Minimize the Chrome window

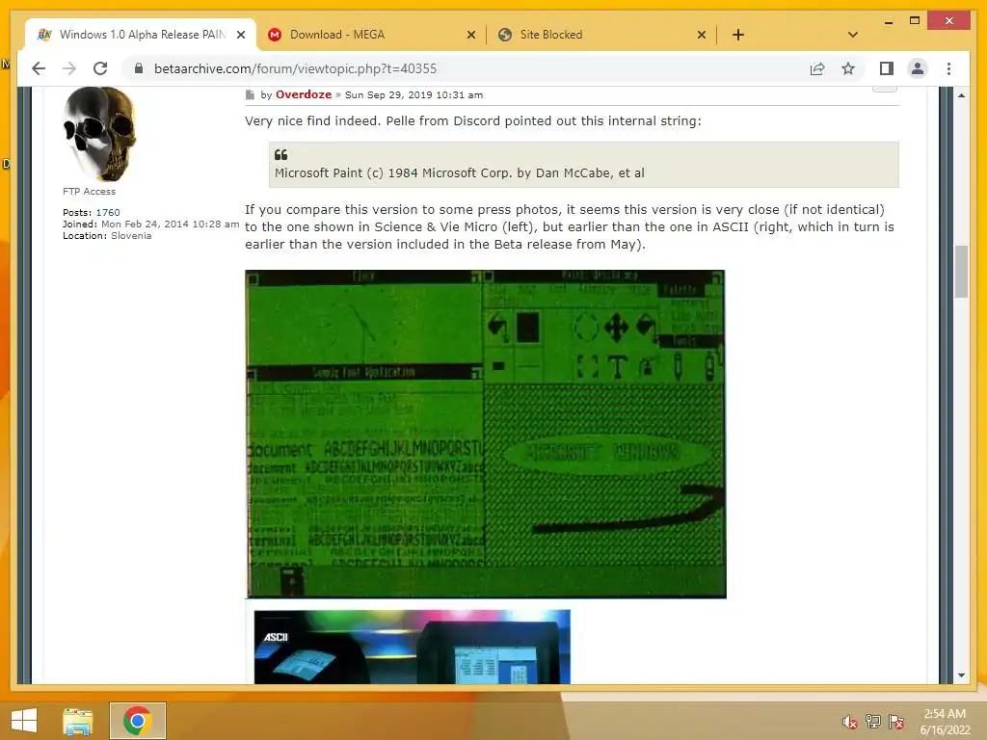(888, 21)
